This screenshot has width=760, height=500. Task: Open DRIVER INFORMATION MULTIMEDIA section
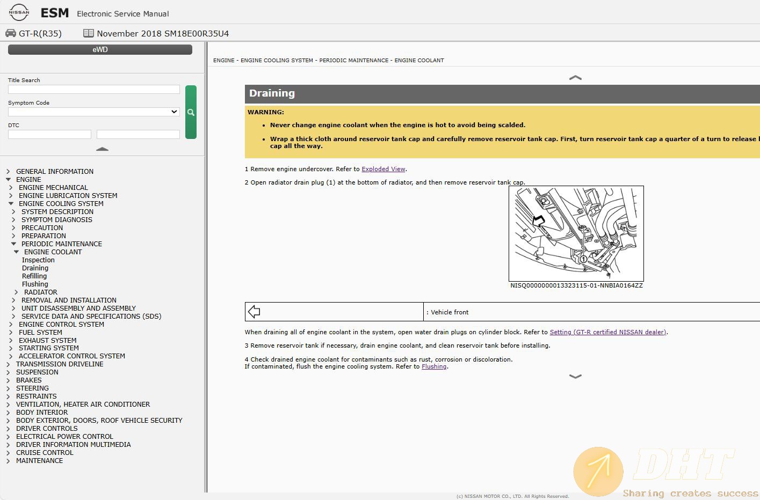click(74, 445)
